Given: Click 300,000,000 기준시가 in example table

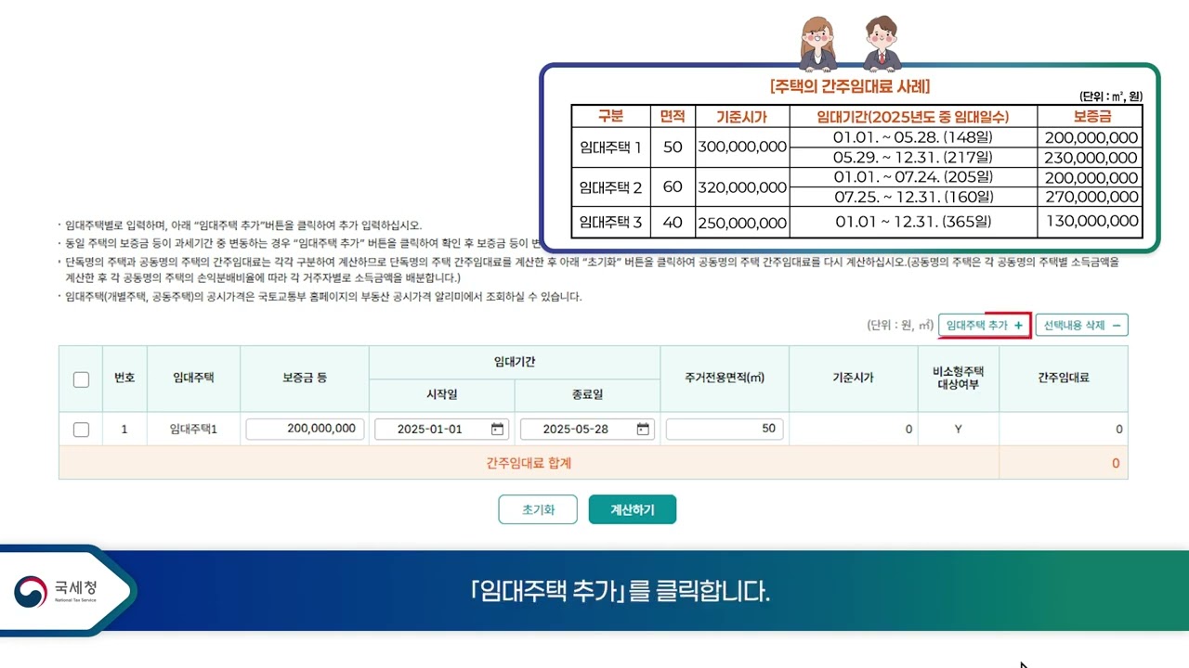Looking at the screenshot, I should tap(742, 148).
